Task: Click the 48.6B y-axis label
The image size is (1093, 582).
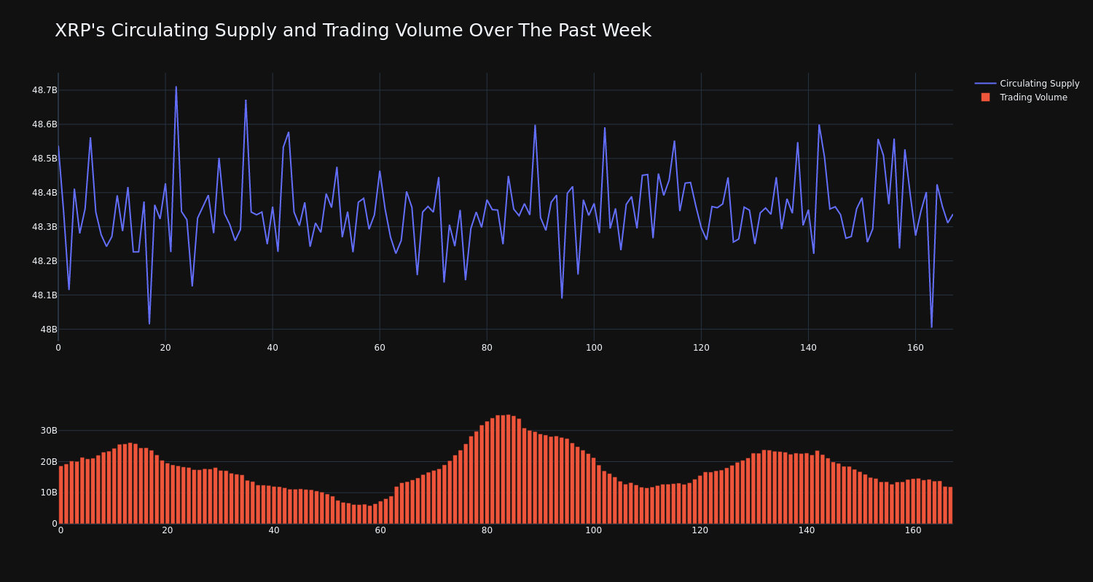Action: 44,124
